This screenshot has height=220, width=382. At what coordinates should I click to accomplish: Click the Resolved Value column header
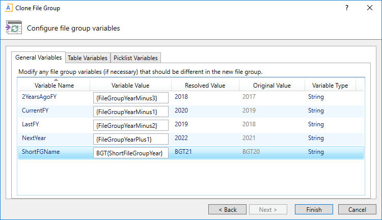[205, 85]
